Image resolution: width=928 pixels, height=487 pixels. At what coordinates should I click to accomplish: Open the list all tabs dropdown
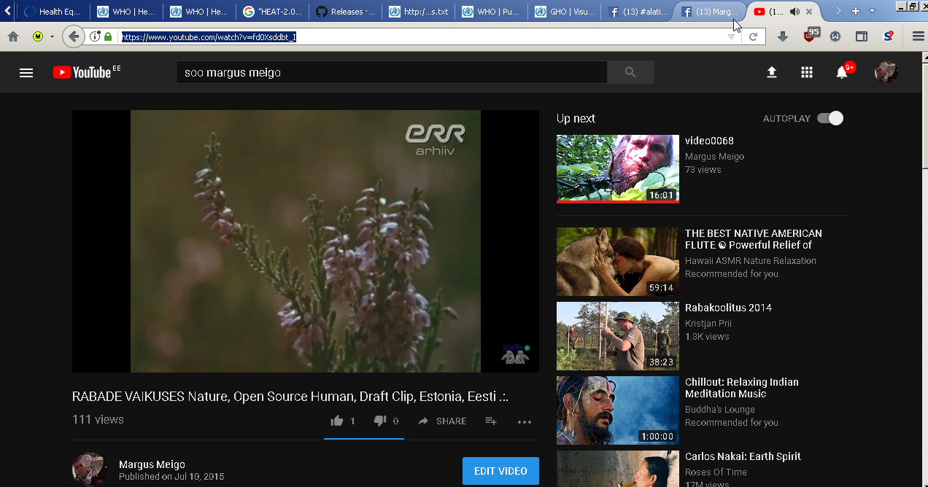[872, 11]
